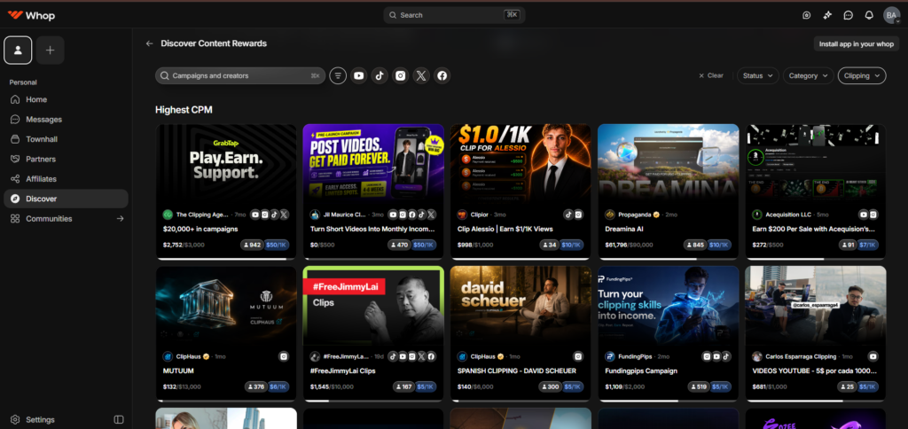
Task: Focus the Campaigns and creators search field
Action: (240, 76)
